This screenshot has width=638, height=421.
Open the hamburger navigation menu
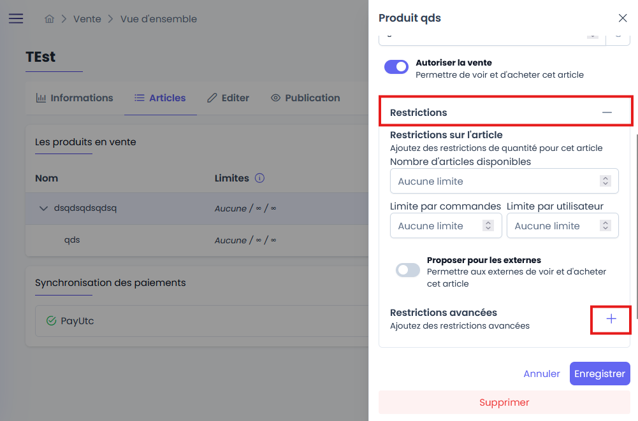click(16, 18)
